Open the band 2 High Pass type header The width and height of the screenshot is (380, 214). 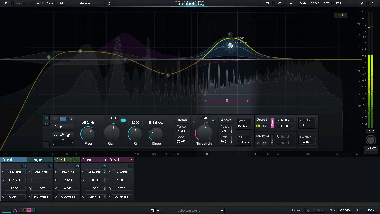pos(40,160)
